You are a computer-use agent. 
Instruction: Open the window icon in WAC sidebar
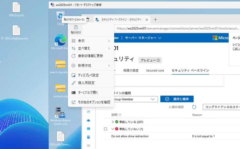[88, 129]
